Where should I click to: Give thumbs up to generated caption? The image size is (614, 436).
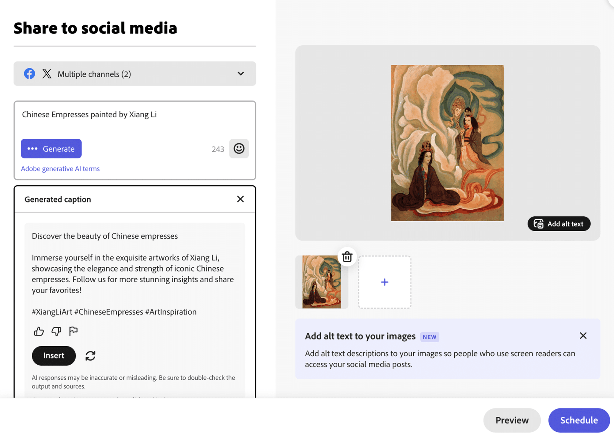[x=39, y=331]
